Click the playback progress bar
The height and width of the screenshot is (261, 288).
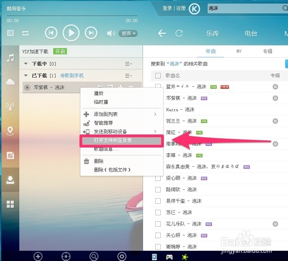72,16
